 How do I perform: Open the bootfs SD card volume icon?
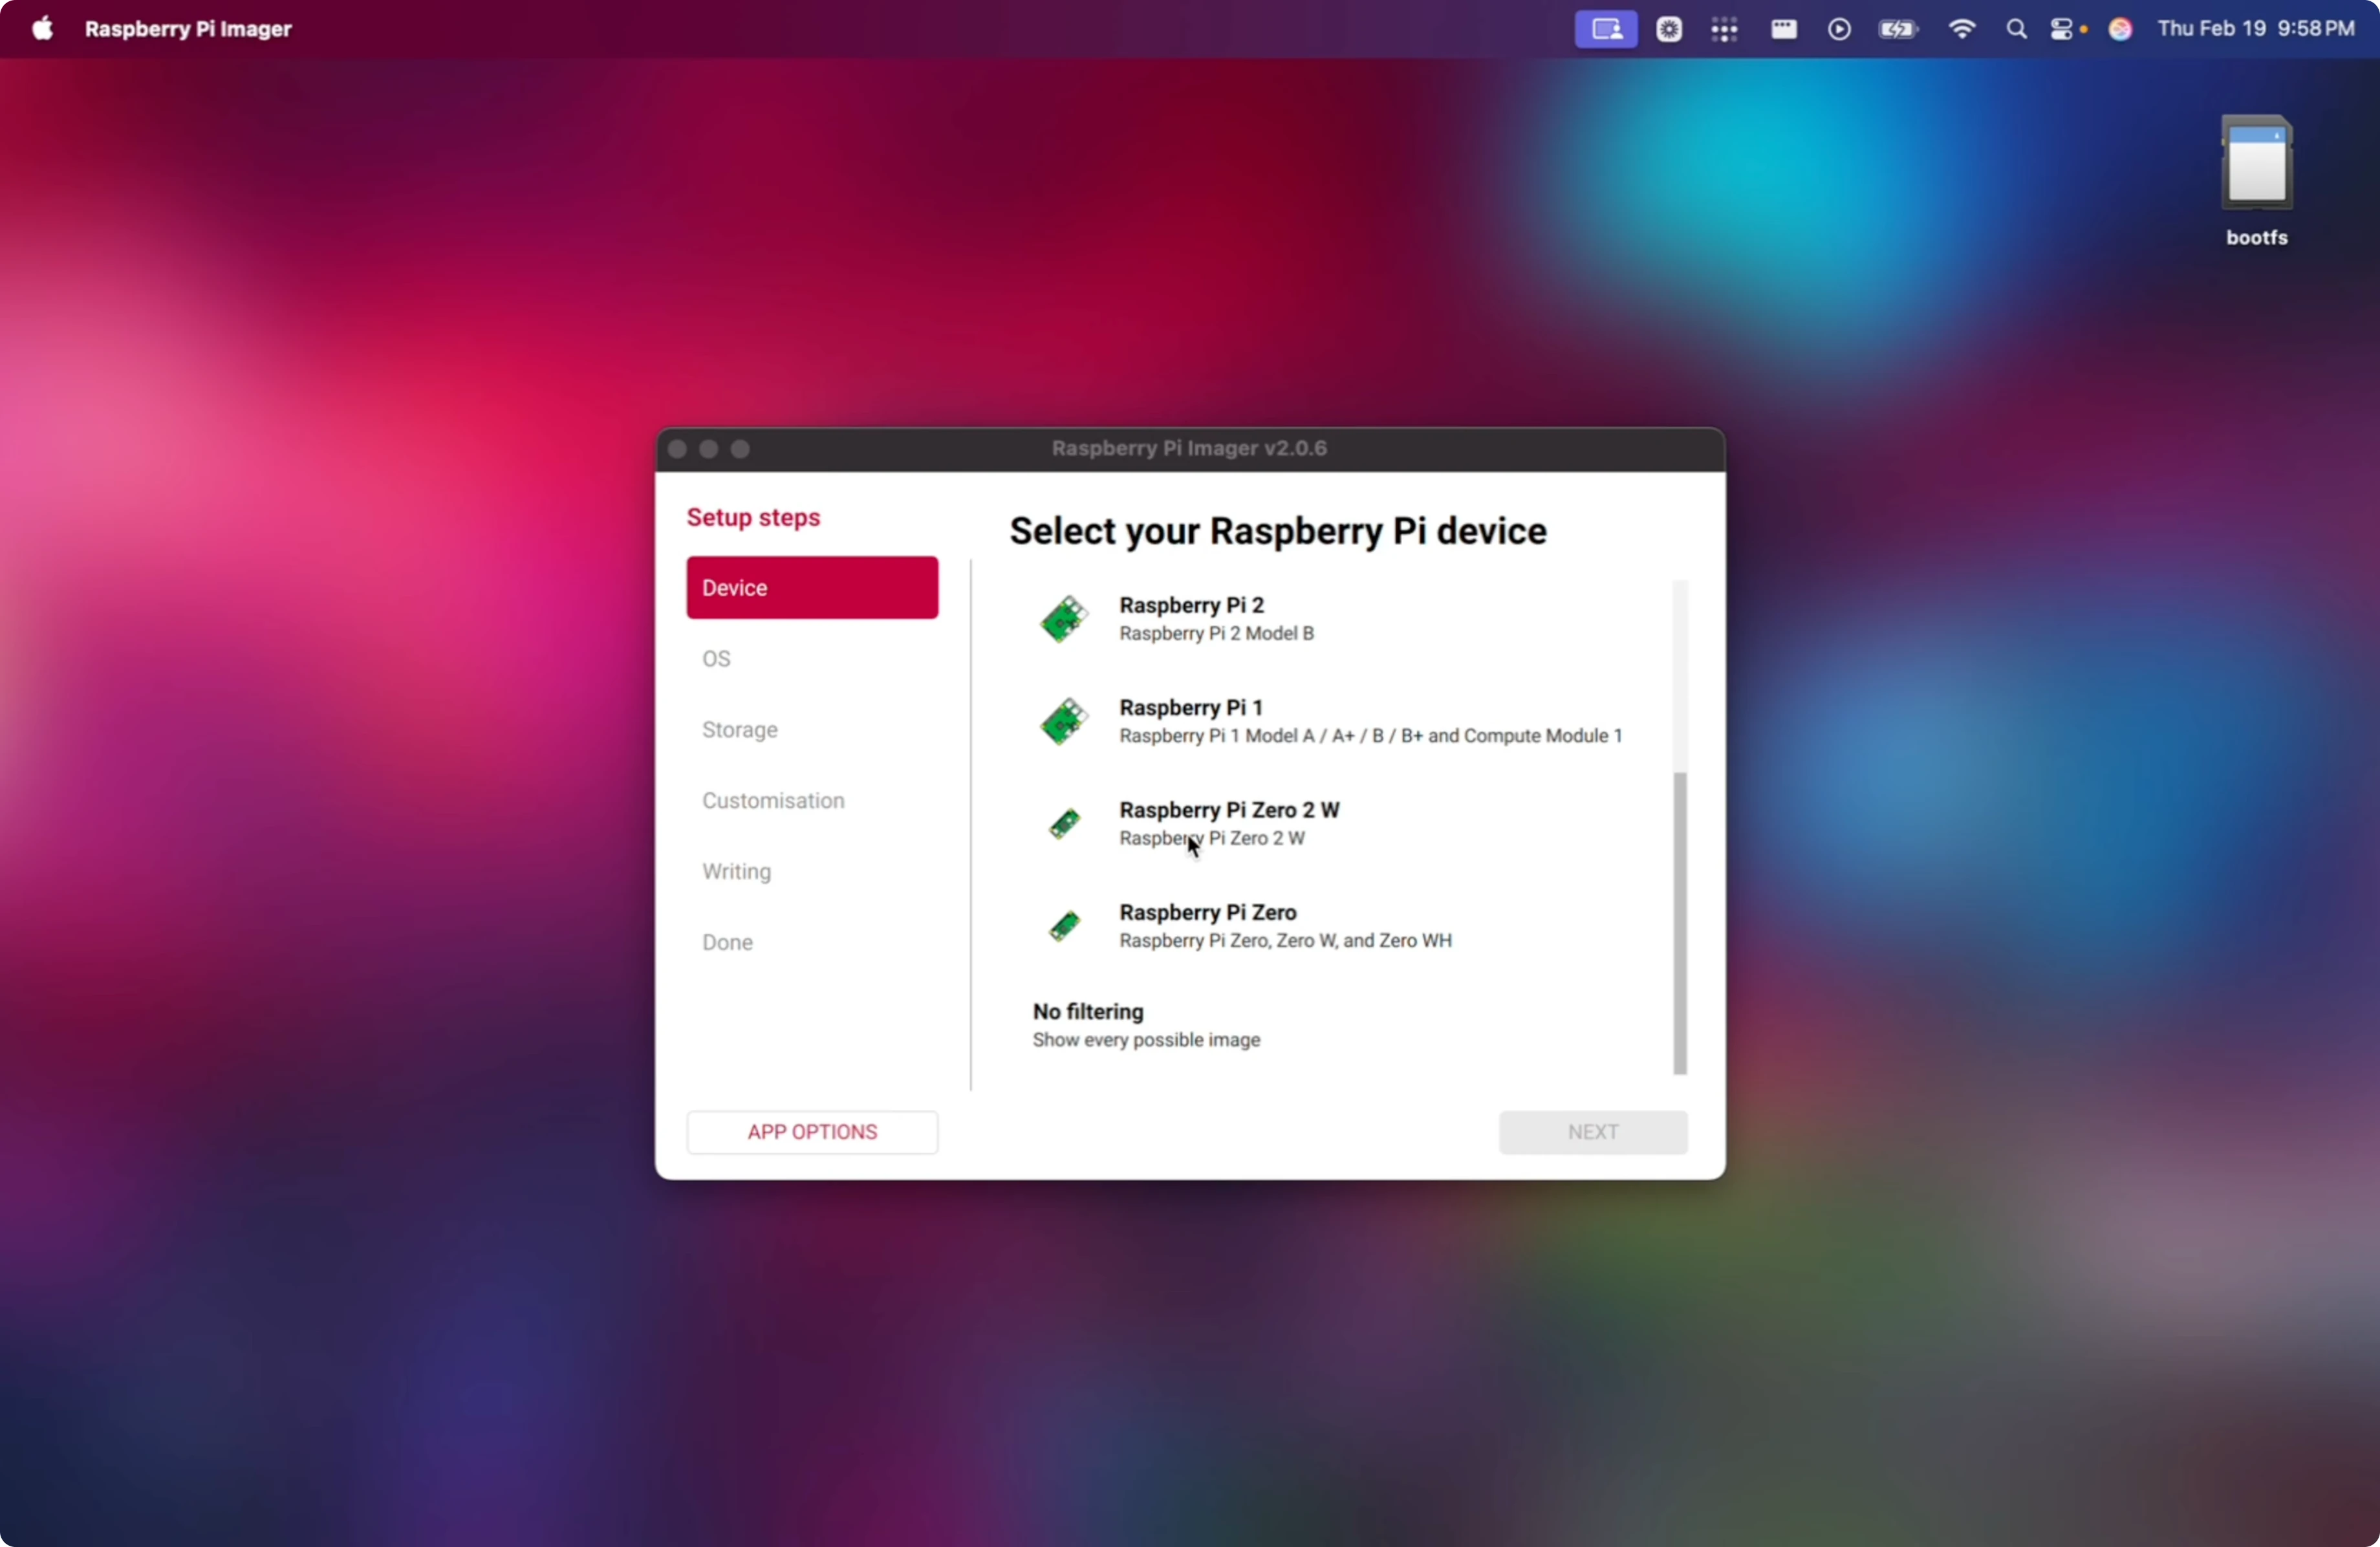tap(2256, 163)
